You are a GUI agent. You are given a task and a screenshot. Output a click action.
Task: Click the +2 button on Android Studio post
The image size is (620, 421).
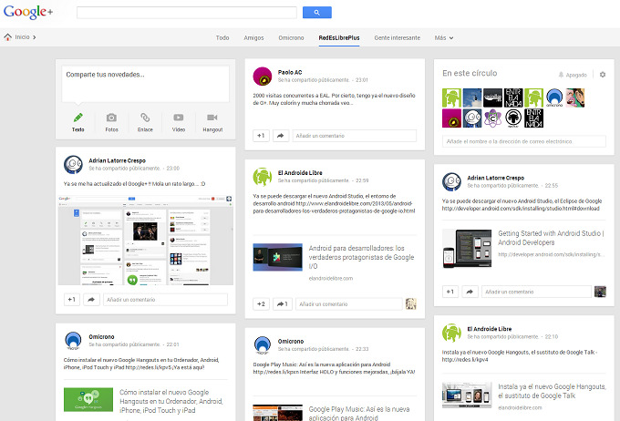click(x=261, y=304)
